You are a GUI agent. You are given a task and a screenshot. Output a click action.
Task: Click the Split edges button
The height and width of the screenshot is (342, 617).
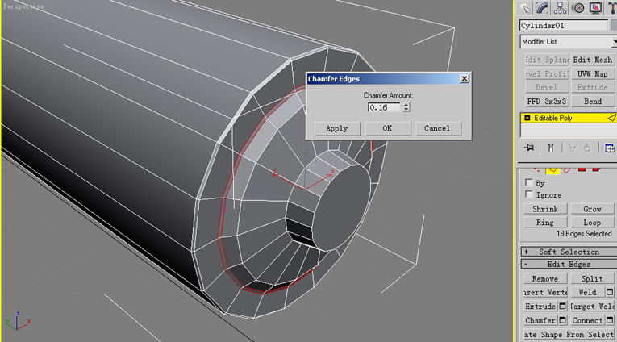pyautogui.click(x=592, y=278)
